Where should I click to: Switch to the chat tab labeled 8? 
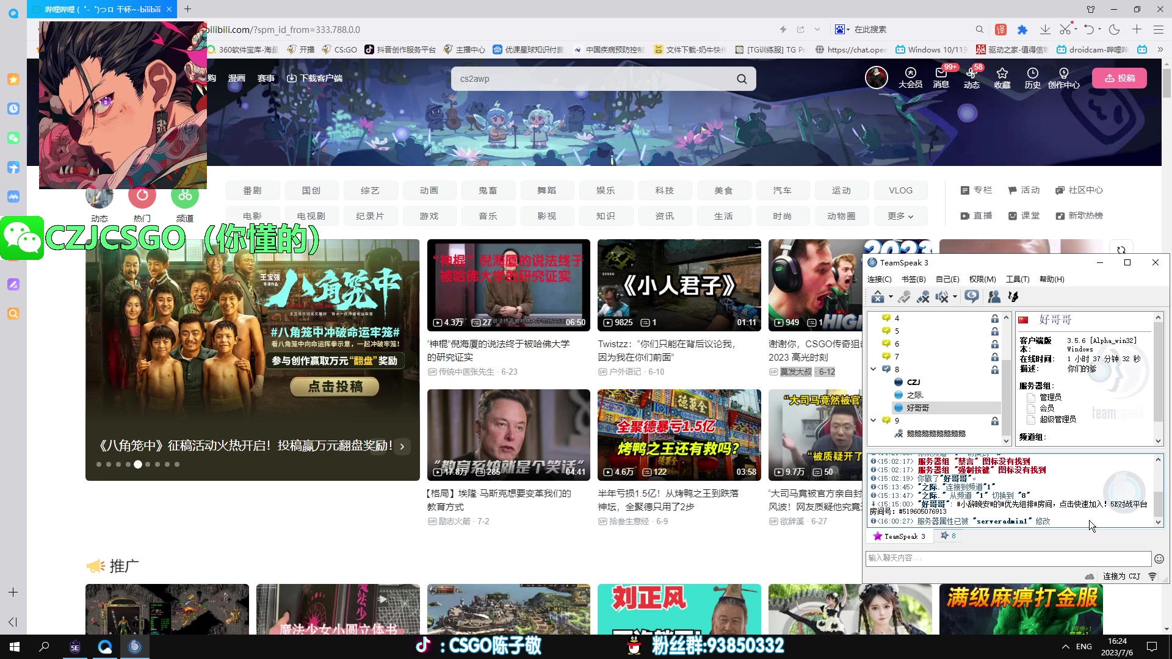click(947, 535)
